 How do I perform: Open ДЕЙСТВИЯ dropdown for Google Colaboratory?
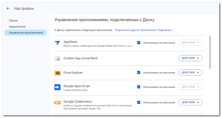tap(190, 102)
